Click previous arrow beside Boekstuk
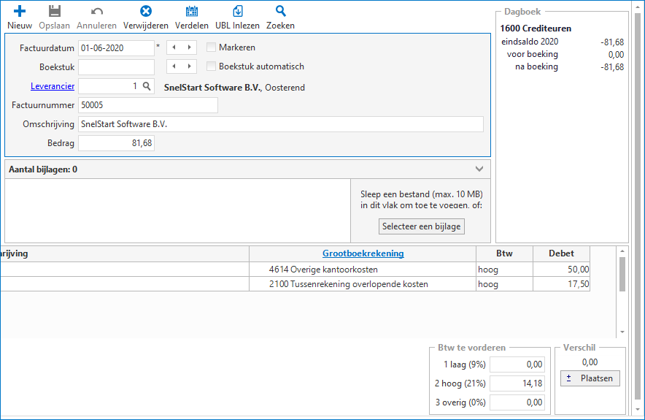This screenshot has height=420, width=645. tap(174, 66)
